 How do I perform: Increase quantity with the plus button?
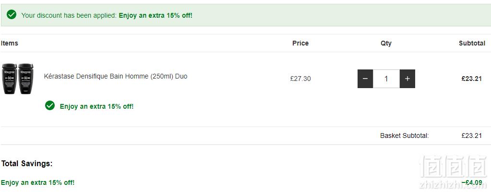pos(407,79)
